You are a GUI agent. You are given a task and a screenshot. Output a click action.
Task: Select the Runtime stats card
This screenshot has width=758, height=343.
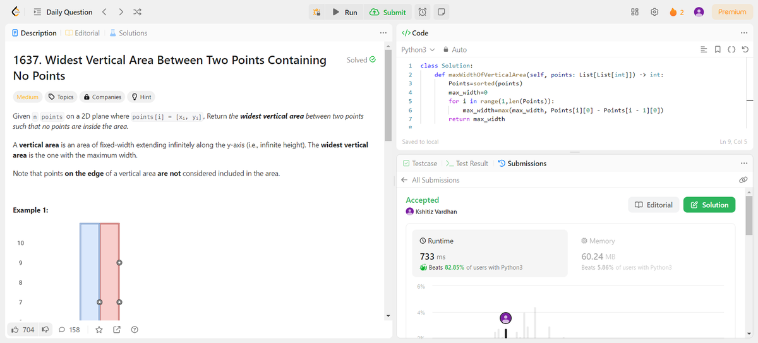[x=489, y=255]
